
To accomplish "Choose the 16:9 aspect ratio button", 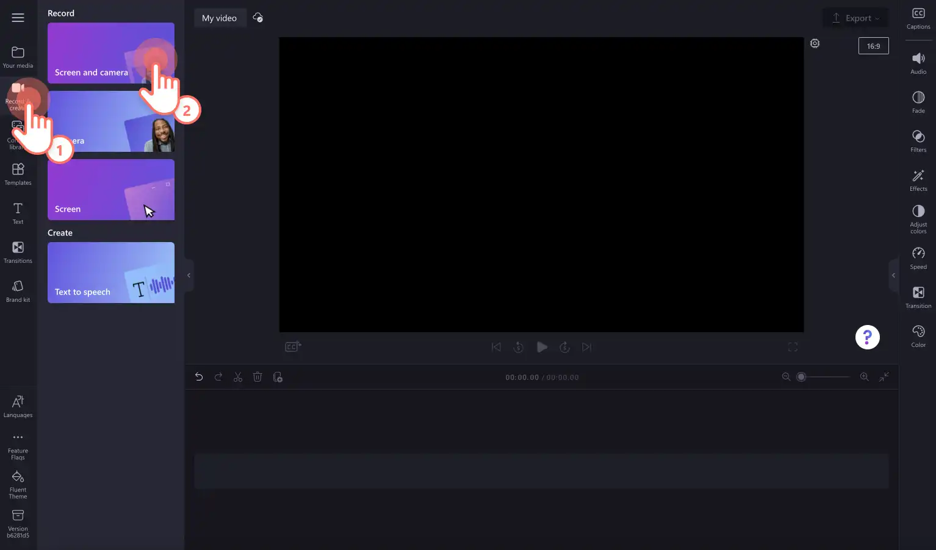I will (x=873, y=46).
